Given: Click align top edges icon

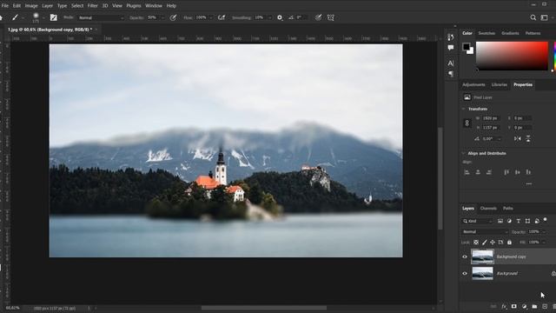Looking at the screenshot, I should point(506,172).
